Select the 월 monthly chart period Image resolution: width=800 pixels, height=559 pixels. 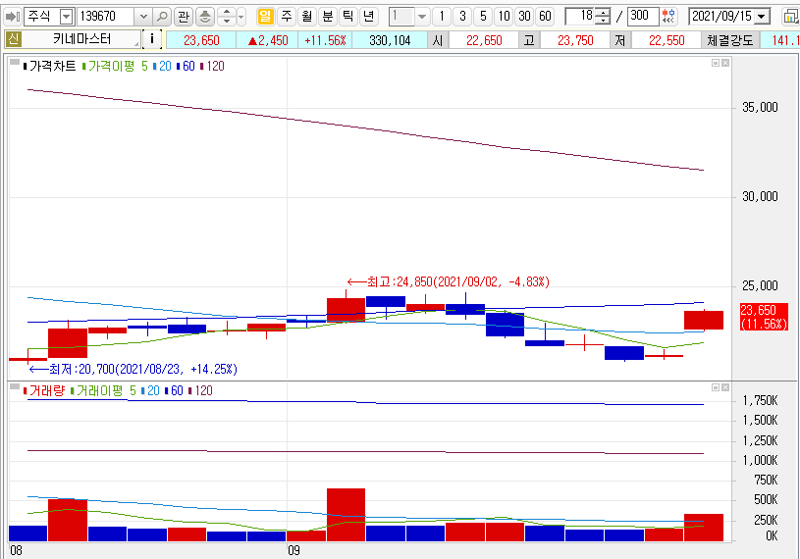tap(306, 17)
